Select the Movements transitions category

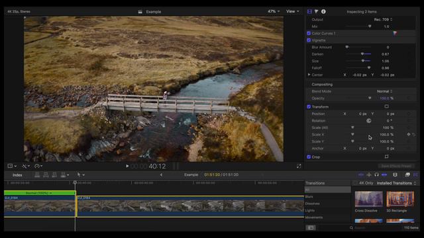327,218
